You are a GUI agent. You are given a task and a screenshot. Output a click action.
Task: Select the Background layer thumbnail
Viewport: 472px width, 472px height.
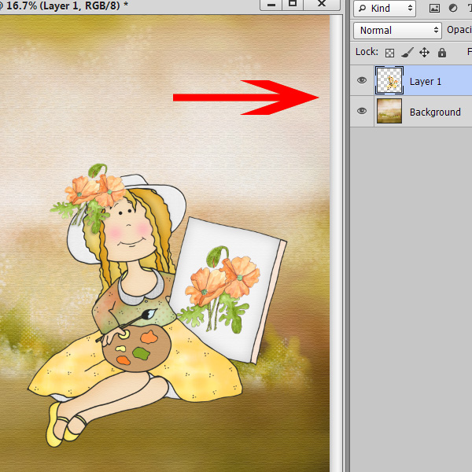(389, 111)
